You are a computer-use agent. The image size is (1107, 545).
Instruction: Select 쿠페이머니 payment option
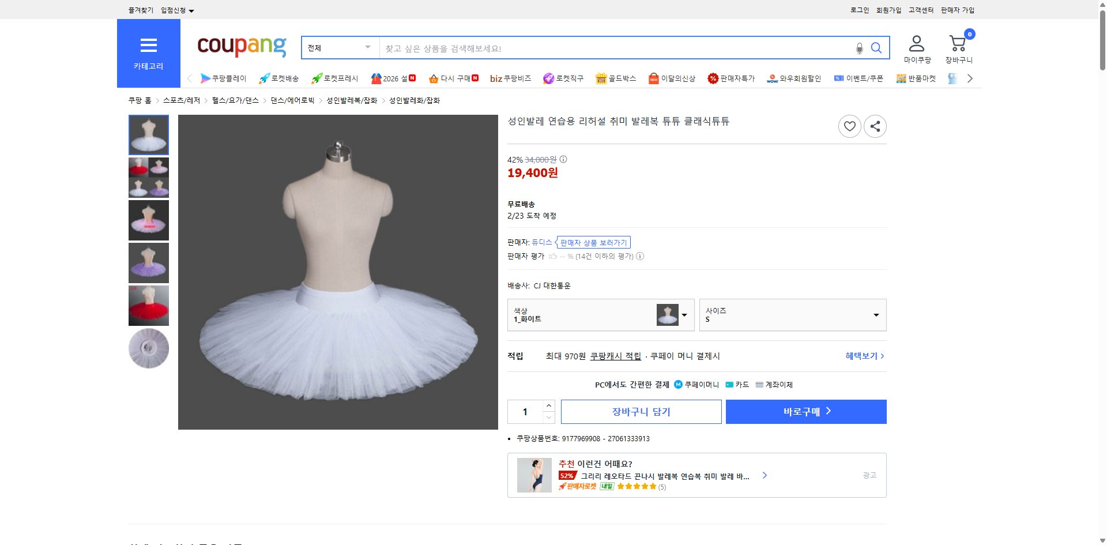tap(696, 384)
